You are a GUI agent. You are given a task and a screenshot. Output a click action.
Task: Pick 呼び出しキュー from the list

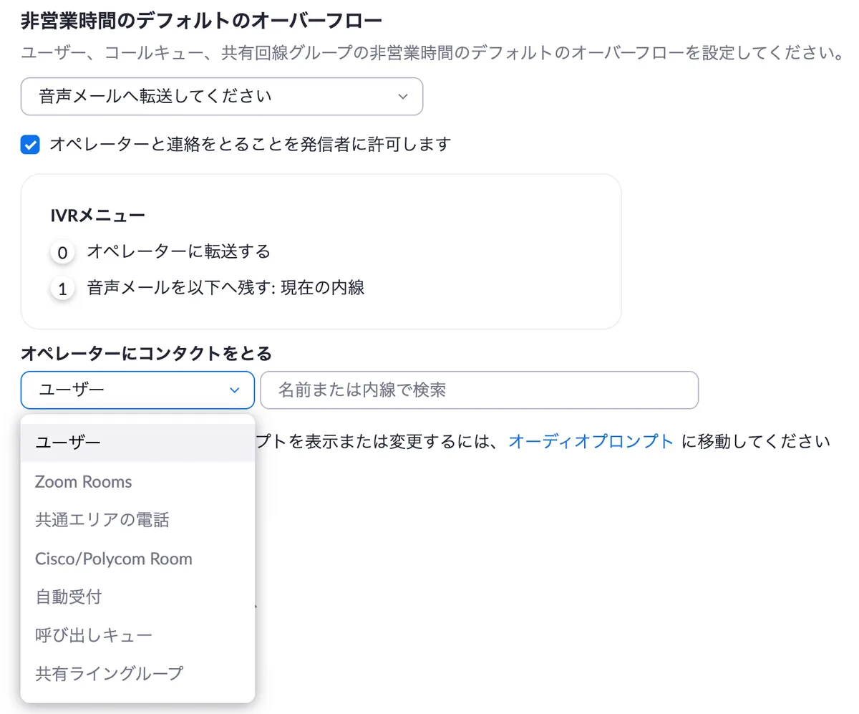94,635
